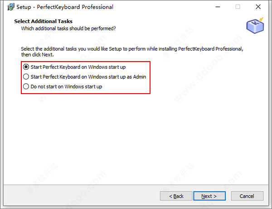Click the underlined N in the Next button
Screen dimensions: 272x209
click(203, 196)
